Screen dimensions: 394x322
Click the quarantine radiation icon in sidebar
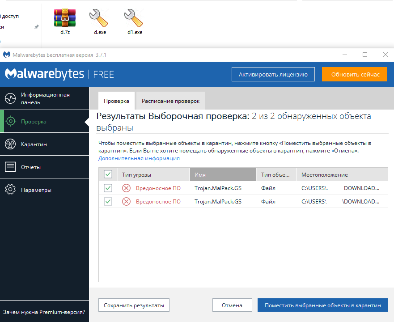pos(10,144)
